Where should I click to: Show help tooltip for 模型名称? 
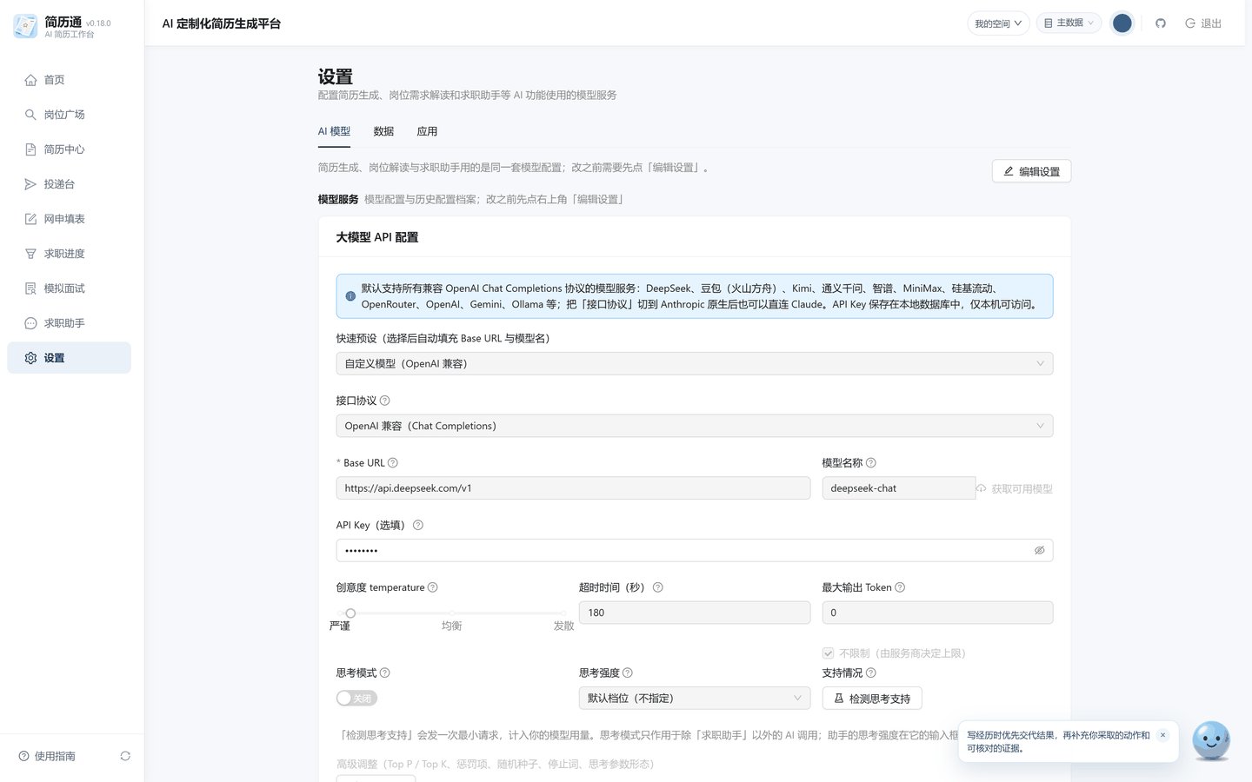click(x=871, y=463)
